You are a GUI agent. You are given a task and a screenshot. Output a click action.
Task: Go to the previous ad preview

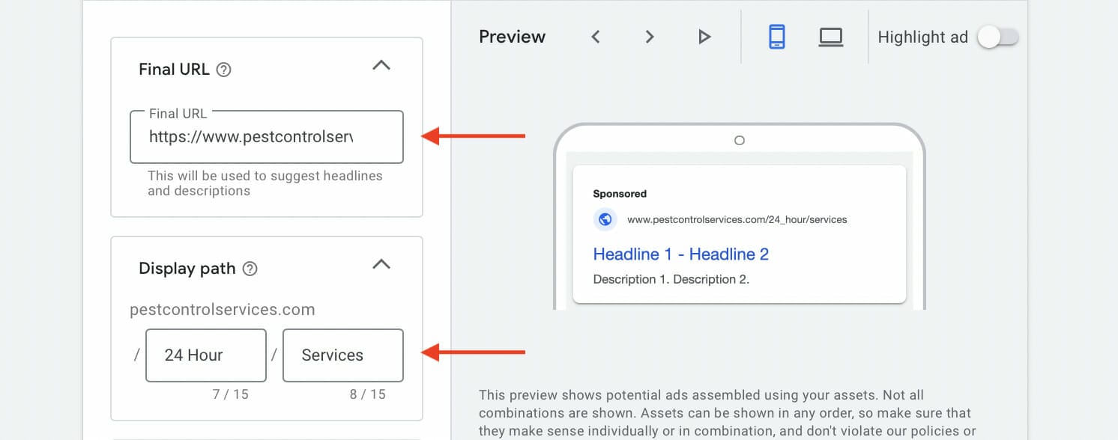[x=595, y=36]
